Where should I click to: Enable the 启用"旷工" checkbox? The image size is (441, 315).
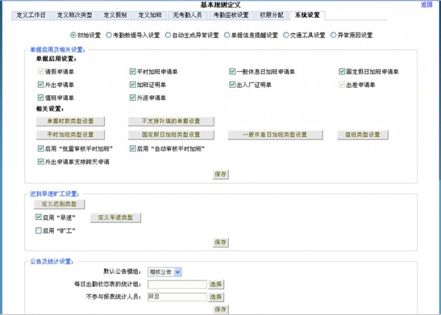click(x=39, y=231)
